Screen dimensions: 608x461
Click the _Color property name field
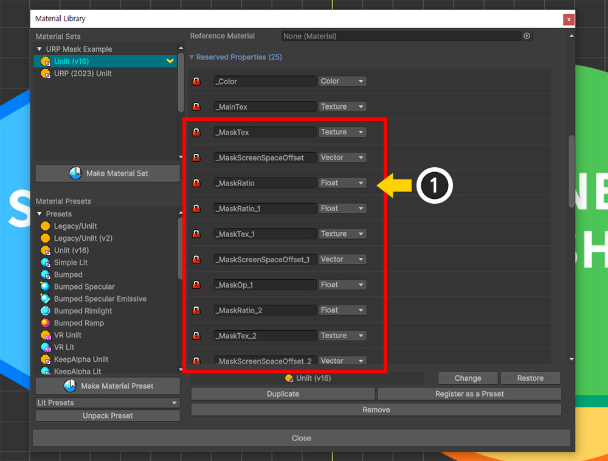click(x=265, y=81)
